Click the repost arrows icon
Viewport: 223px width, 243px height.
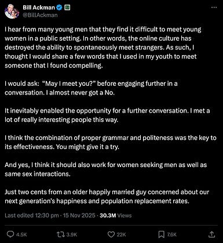tap(61, 234)
